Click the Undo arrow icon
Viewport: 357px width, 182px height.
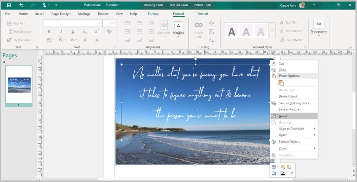(x=21, y=5)
